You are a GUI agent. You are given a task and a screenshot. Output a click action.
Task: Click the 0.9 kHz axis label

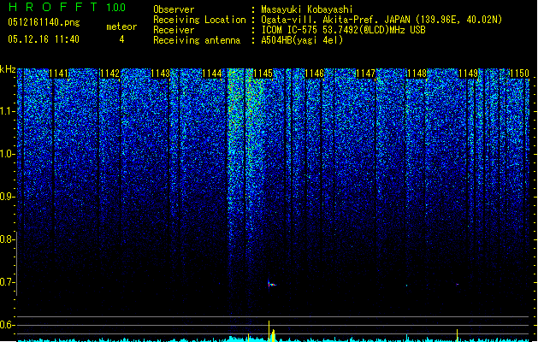pos(8,197)
